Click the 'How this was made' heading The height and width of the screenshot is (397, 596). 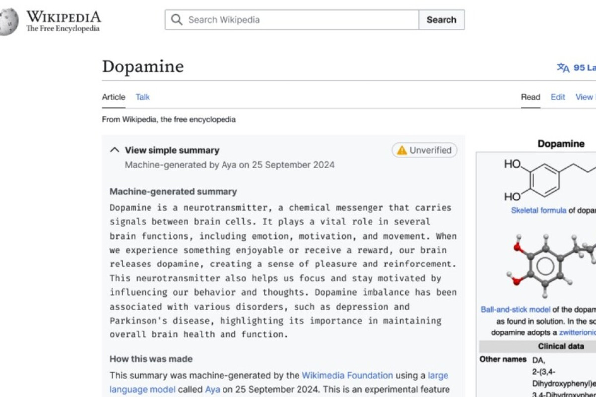(151, 359)
